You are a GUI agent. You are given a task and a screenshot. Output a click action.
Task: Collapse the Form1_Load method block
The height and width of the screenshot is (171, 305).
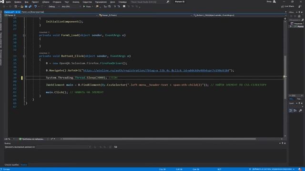pos(24,35)
